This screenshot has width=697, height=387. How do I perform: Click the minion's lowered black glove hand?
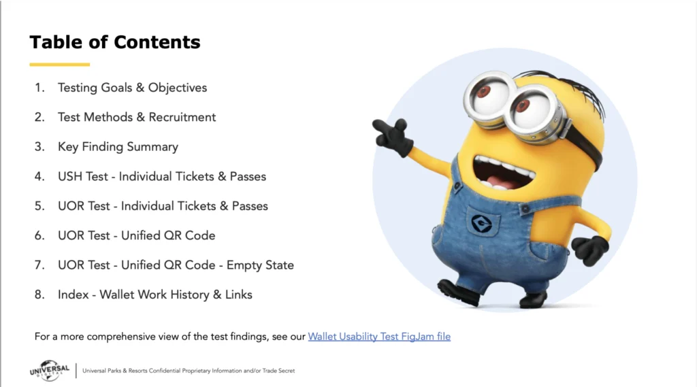coord(589,250)
